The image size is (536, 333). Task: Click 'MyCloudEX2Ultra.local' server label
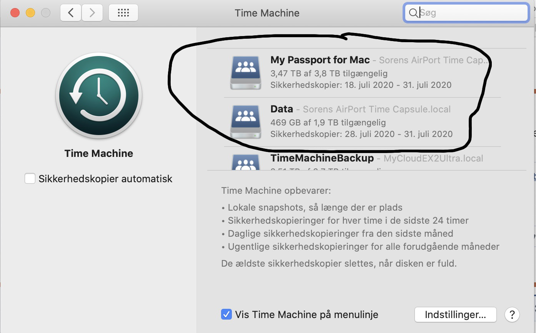[x=433, y=158]
